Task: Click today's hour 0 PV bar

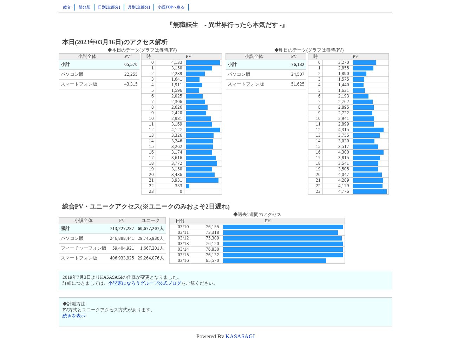Action: point(203,63)
